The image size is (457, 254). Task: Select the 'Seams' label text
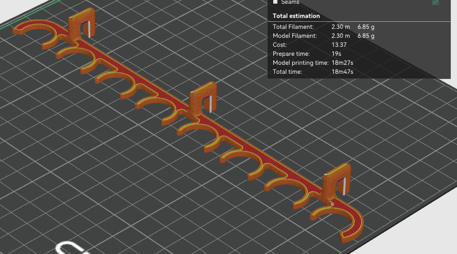click(x=290, y=2)
